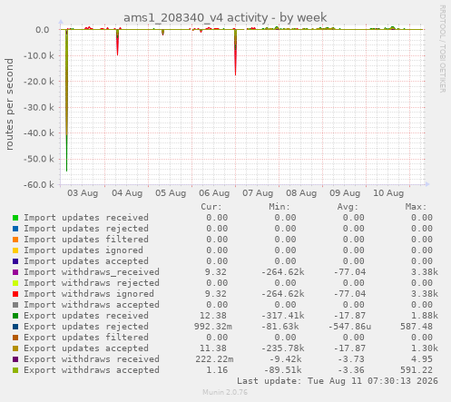This screenshot has height=402, width=451.
Task: Click the '05 Aug' x-axis date
Action: [x=171, y=193]
